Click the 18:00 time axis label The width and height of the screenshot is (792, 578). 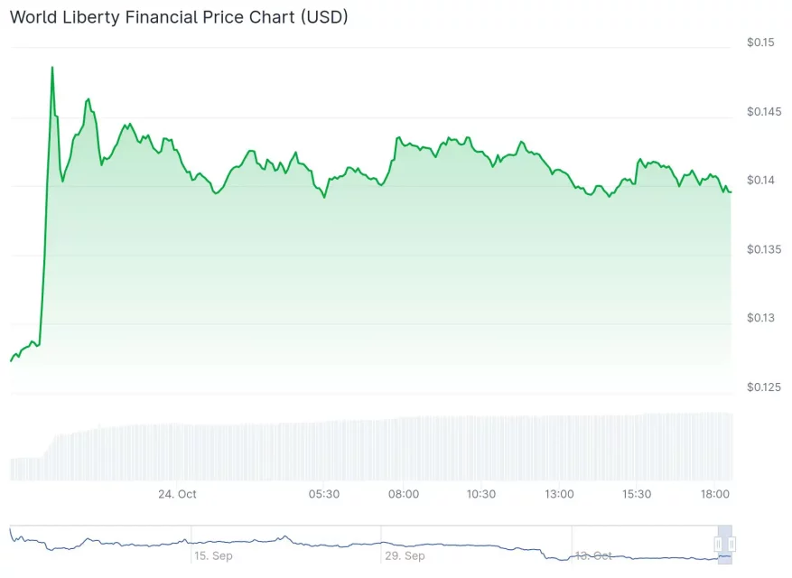coord(715,494)
